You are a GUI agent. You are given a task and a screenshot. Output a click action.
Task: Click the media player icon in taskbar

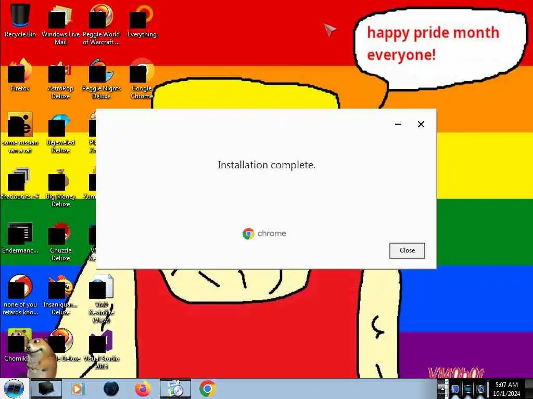[x=77, y=389]
